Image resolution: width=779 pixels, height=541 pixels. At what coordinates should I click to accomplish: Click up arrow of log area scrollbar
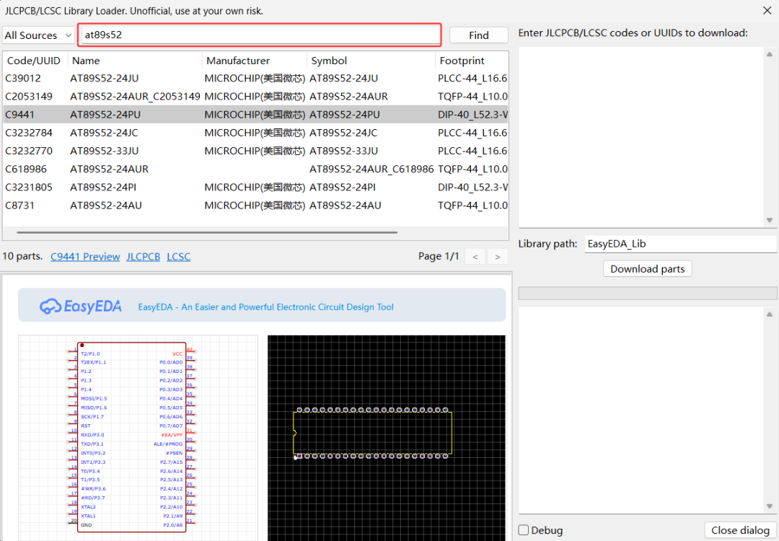coord(770,315)
